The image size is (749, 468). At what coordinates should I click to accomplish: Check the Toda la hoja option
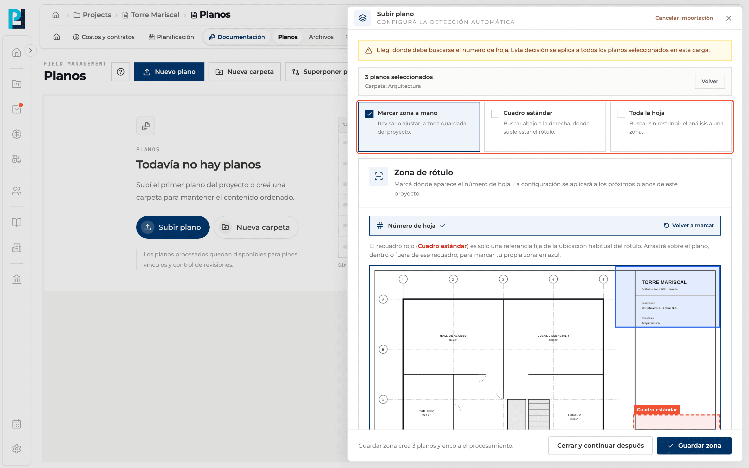(621, 114)
